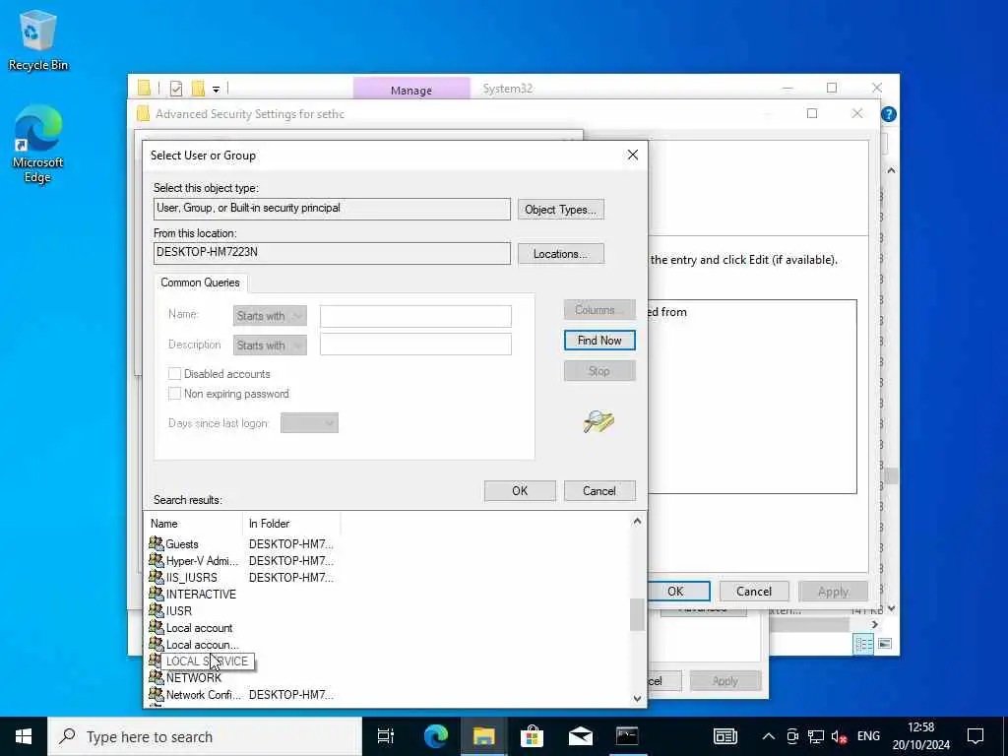Click the properties icon in Explorer quick access toolbar

click(176, 88)
